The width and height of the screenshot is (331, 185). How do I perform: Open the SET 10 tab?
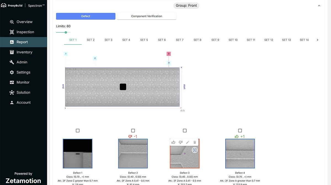pyautogui.click(x=233, y=40)
